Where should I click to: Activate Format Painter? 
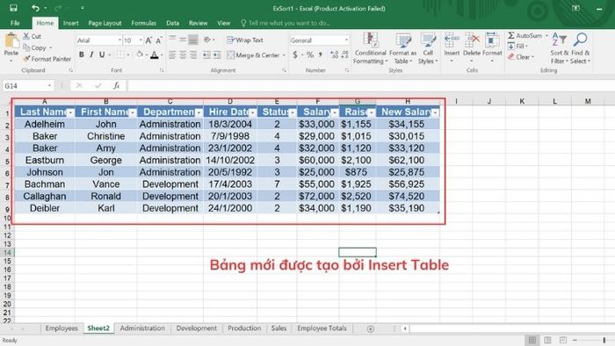pos(47,59)
